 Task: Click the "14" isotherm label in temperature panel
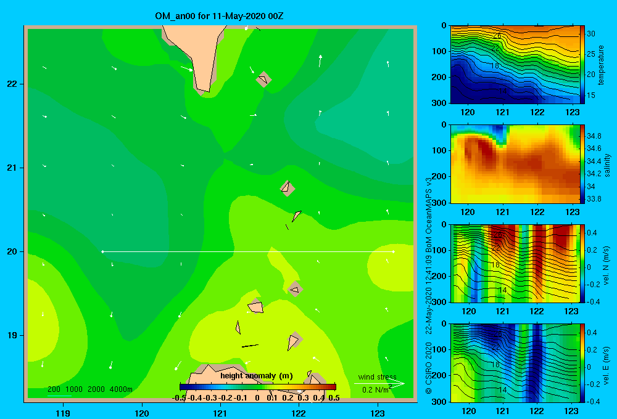(502, 91)
